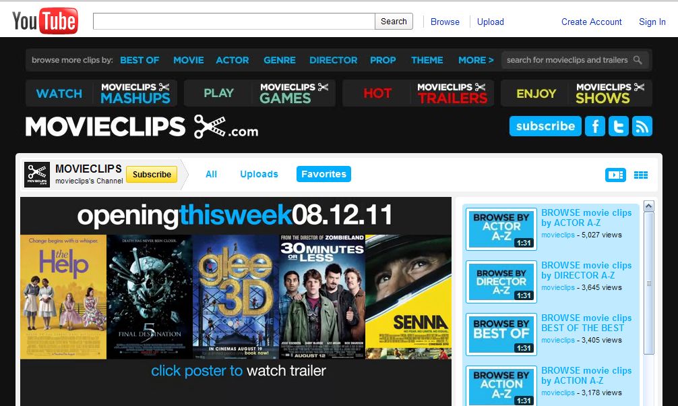678x406 pixels.
Task: Click movieclips uploader link beside 3,645 views
Action: coord(558,287)
